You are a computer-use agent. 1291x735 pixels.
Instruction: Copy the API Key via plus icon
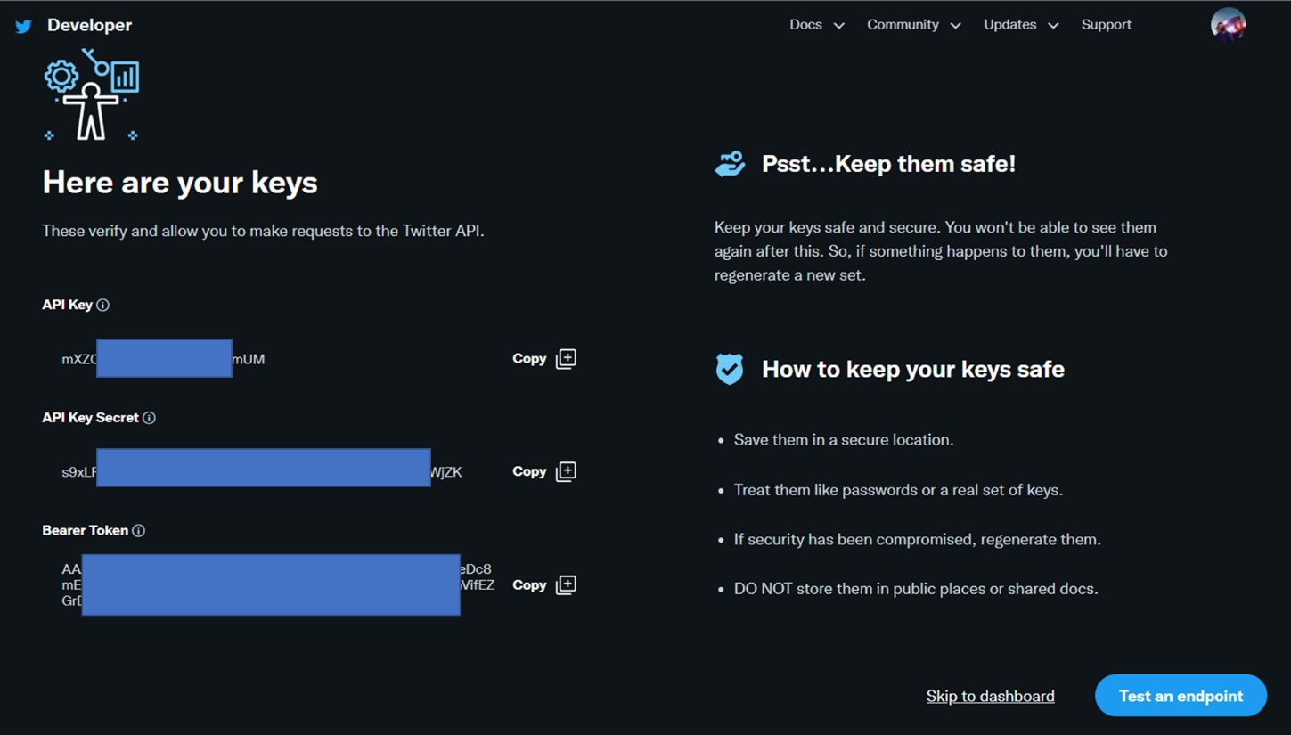[566, 359]
